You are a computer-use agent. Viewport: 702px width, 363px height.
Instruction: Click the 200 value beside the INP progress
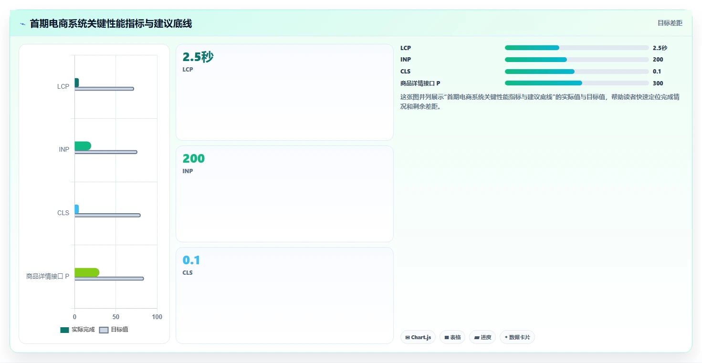click(x=658, y=60)
